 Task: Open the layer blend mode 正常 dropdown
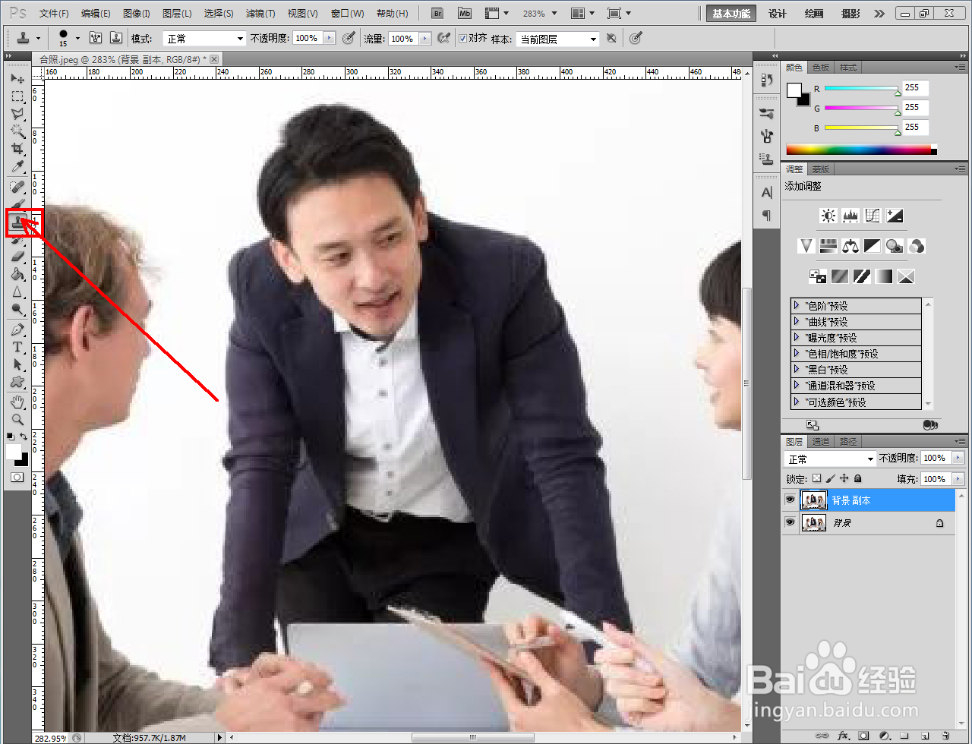(x=830, y=459)
